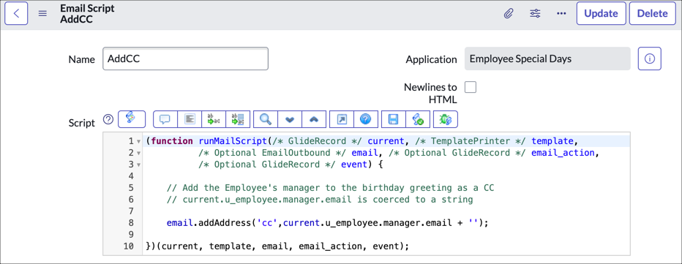Click the magnifying glass search icon
This screenshot has width=682, height=264.
[x=265, y=119]
